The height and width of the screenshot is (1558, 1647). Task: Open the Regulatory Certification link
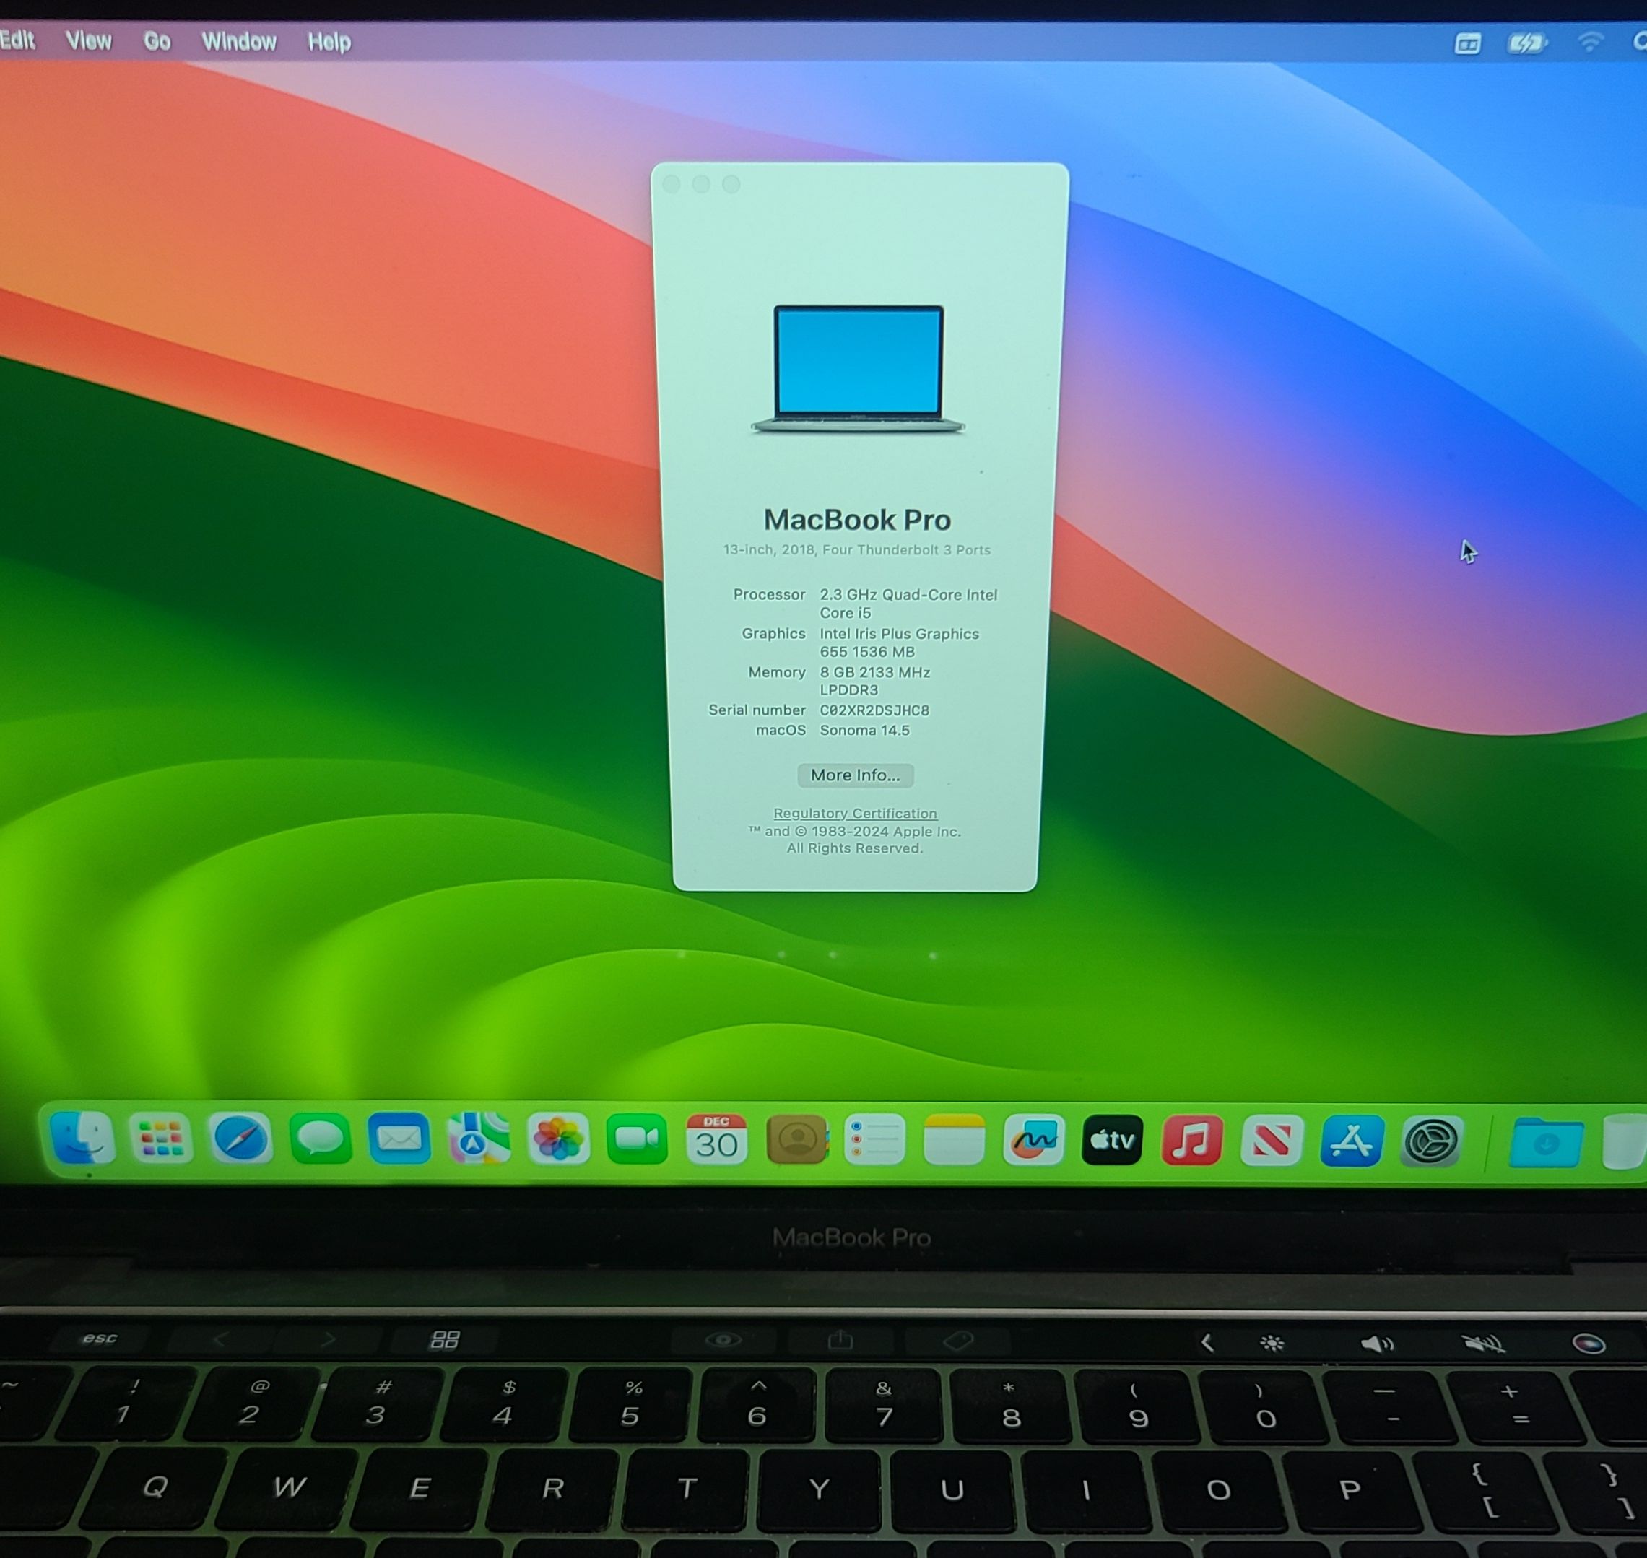coord(856,813)
